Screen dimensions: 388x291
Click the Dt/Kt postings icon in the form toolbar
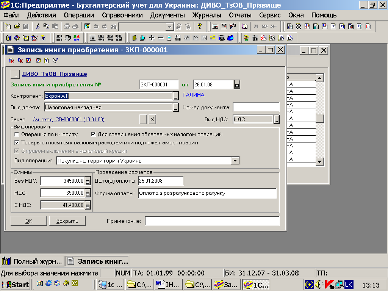pyautogui.click(x=11, y=60)
